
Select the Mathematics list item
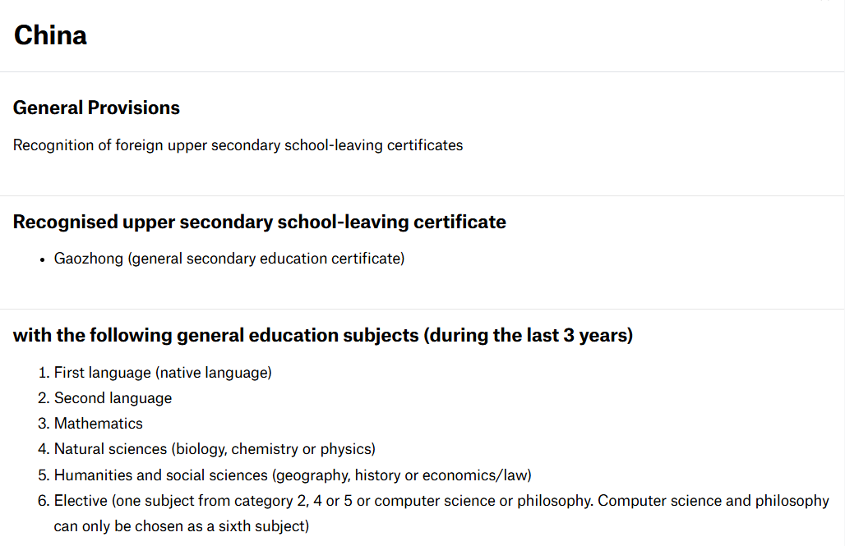click(98, 423)
